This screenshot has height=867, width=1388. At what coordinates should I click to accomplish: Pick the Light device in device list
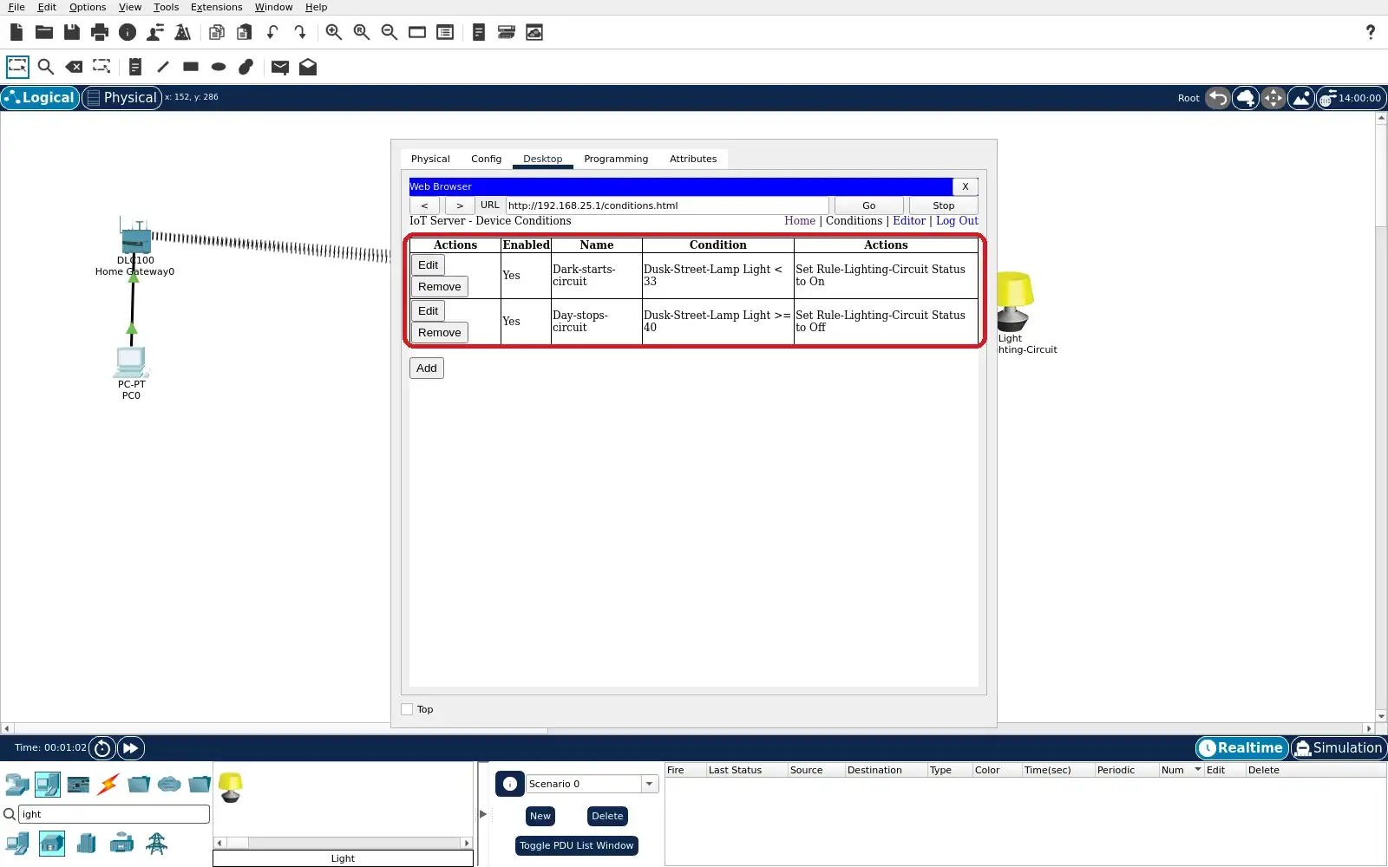pyautogui.click(x=231, y=787)
